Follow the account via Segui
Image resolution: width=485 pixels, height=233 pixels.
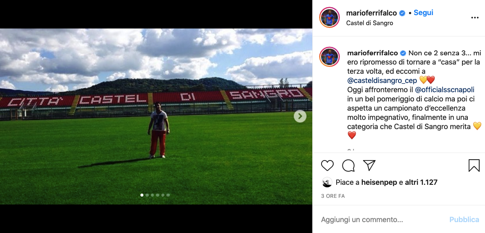coord(423,13)
